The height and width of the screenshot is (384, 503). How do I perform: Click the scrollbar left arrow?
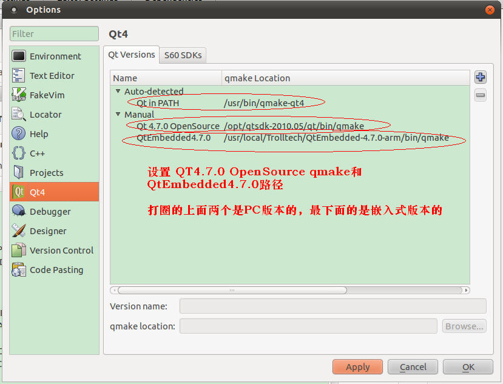[x=114, y=290]
